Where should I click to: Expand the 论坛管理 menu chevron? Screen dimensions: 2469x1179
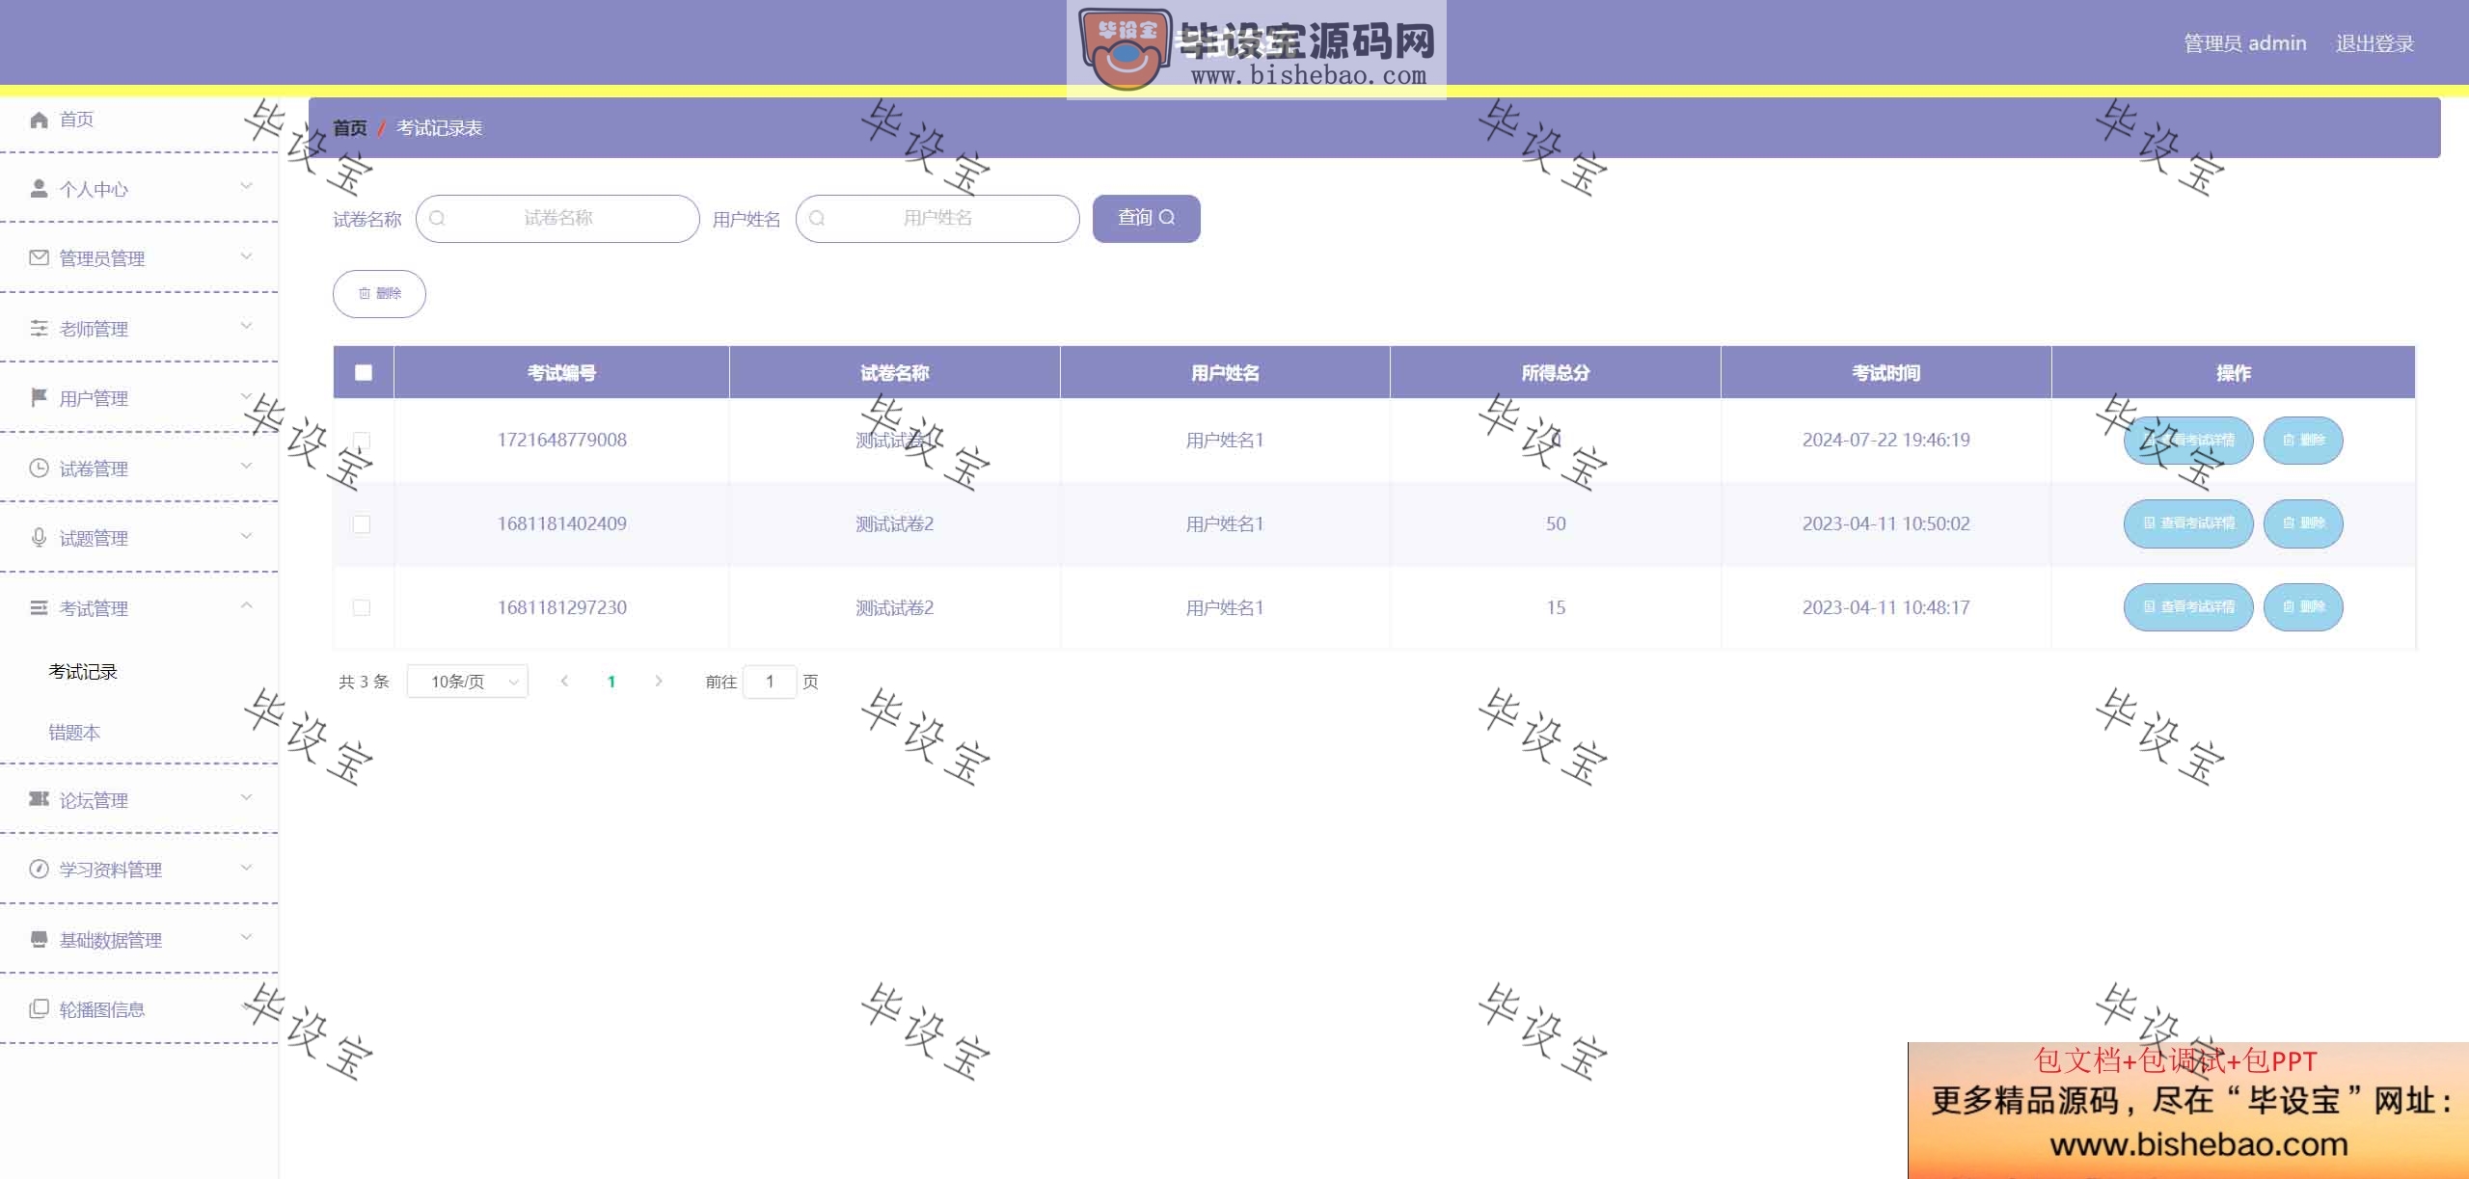pos(247,798)
